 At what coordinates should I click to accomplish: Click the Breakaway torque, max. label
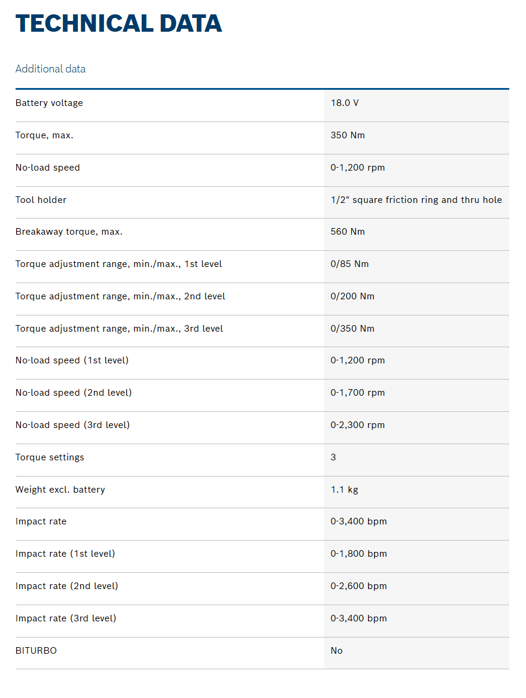69,232
